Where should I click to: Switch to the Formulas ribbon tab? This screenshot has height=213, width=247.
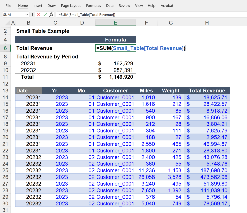(93, 5)
